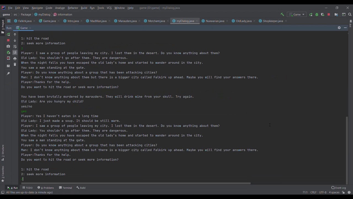Open the Build tool window
The width and height of the screenshot is (353, 199).
pyautogui.click(x=81, y=188)
